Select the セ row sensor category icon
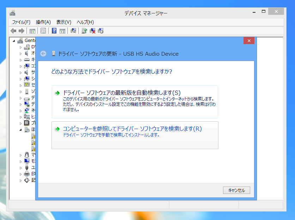295x220 pixels. pos(27,85)
